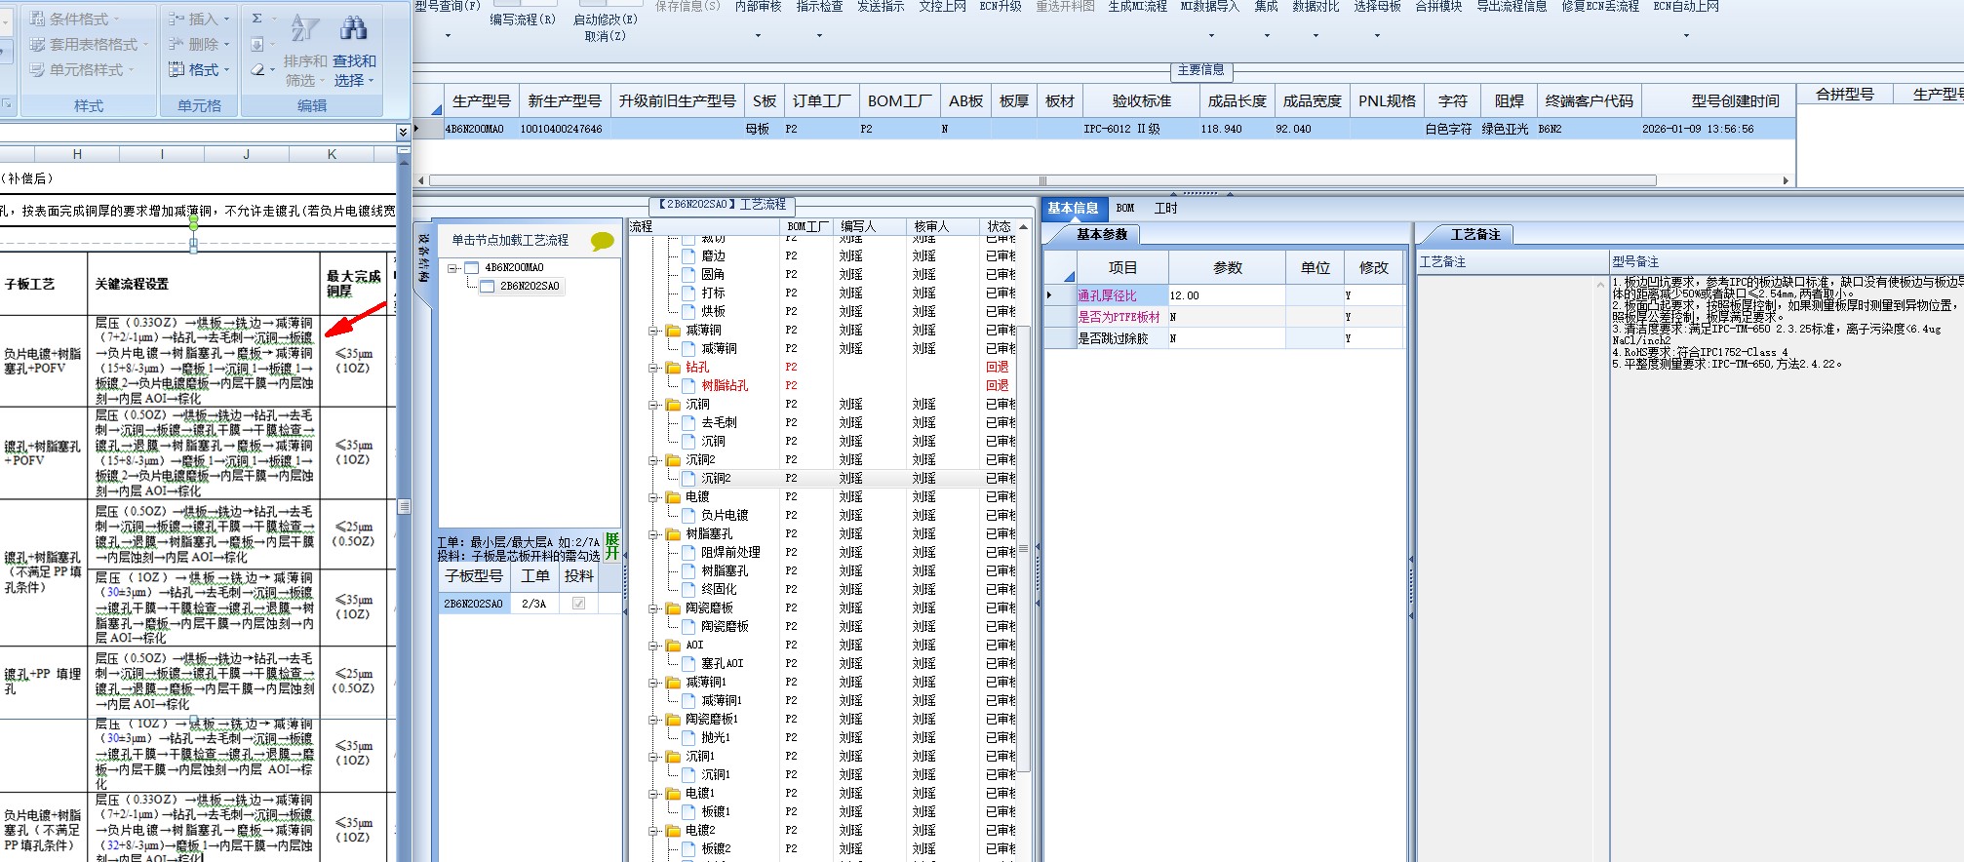Click the process list vertical scrollbar thumb
This screenshot has height=862, width=1964.
point(1024,550)
